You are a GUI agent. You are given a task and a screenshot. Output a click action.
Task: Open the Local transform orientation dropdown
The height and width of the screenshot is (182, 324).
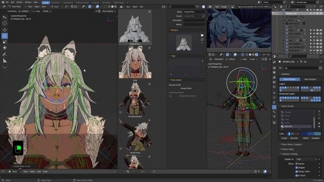(56, 7)
